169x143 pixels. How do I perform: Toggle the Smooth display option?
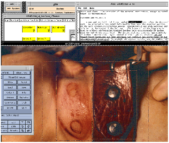click(x=14, y=130)
